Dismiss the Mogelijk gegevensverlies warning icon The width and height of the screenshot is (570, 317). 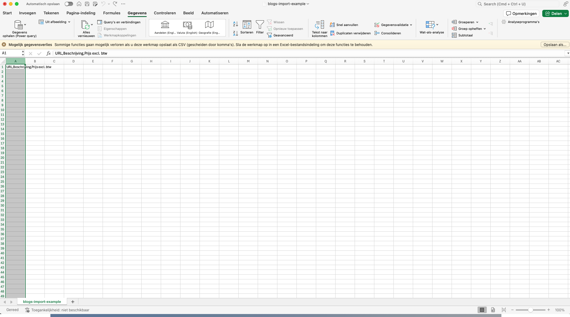coord(4,44)
